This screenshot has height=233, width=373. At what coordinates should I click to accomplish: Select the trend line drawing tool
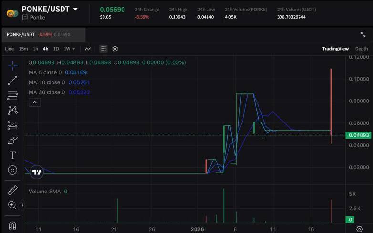pyautogui.click(x=12, y=81)
